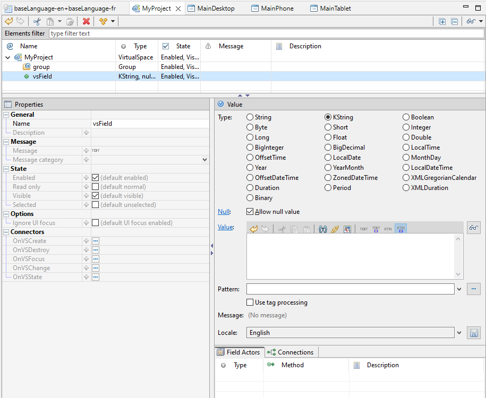Open the Message category dropdown

pyautogui.click(x=204, y=160)
